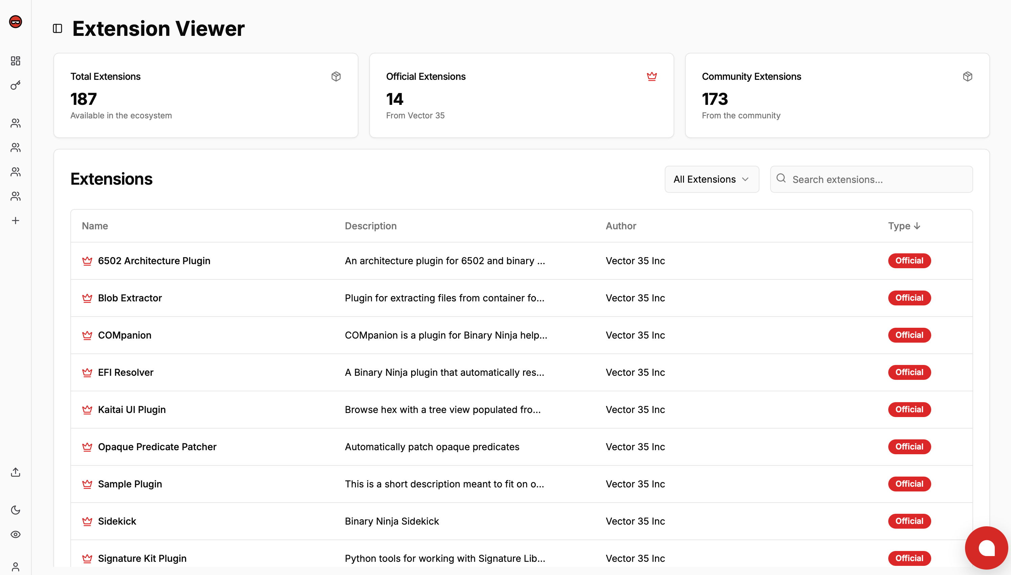
Task: Click the Author column header
Action: pyautogui.click(x=620, y=226)
